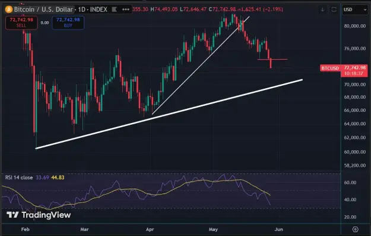
Task: Select the steep thin white trendline
Action: (201, 65)
